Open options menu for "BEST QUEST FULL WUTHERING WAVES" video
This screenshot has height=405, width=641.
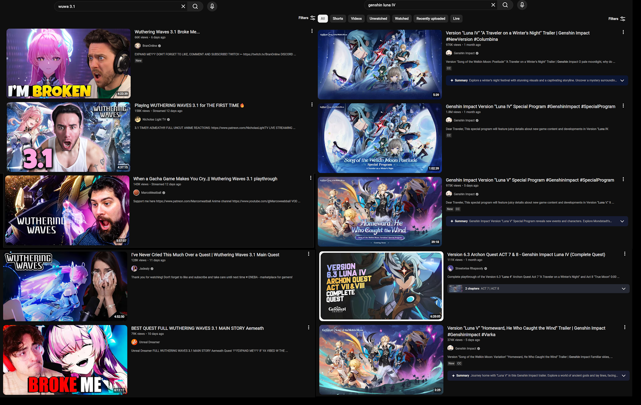pyautogui.click(x=308, y=328)
